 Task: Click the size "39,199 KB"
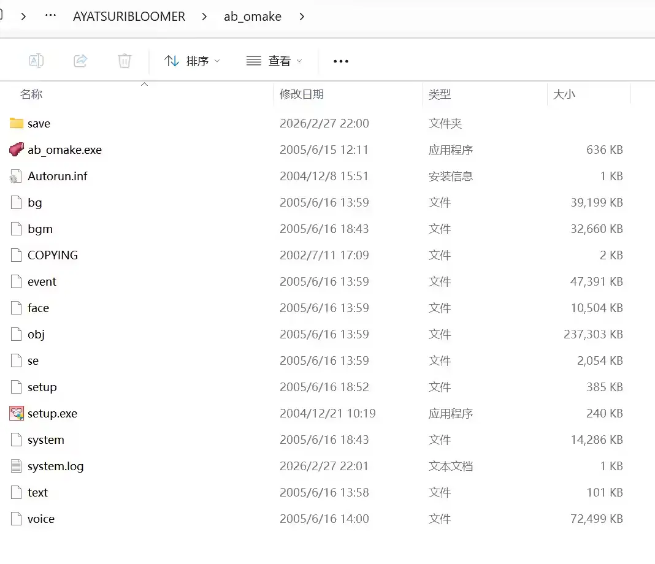click(597, 202)
